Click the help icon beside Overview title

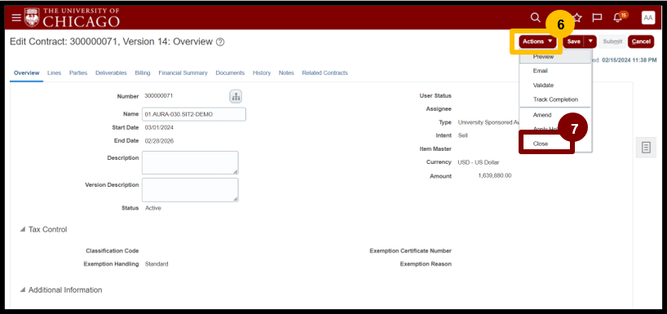pyautogui.click(x=220, y=42)
